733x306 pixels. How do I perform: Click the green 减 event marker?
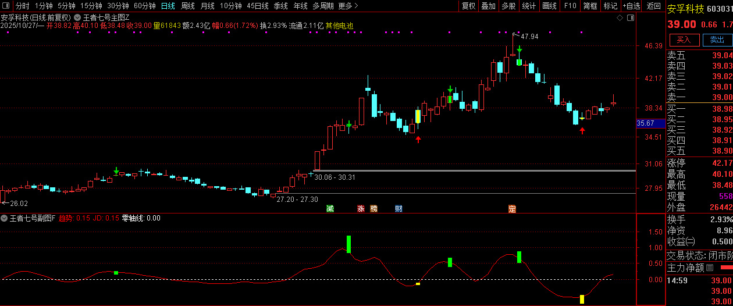tap(330, 208)
